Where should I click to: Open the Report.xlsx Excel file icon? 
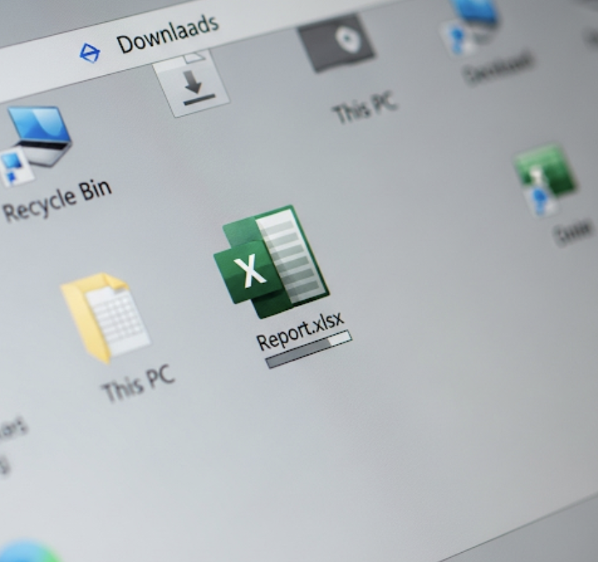click(x=271, y=262)
